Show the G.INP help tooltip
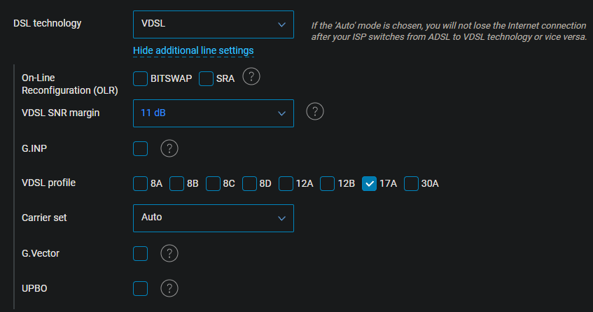Screen dimensions: 593x312 pos(169,148)
